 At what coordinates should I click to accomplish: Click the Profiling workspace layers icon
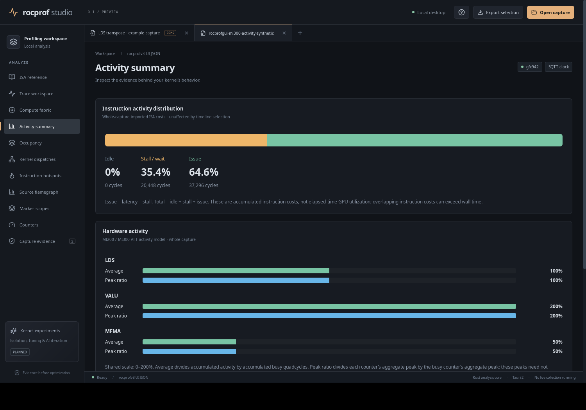13,42
